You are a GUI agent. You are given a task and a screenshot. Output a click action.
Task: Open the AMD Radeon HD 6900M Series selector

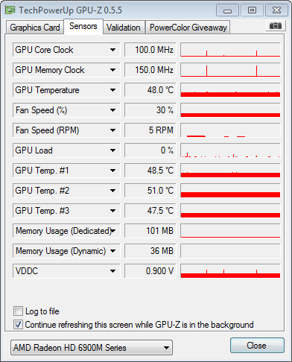(x=92, y=348)
